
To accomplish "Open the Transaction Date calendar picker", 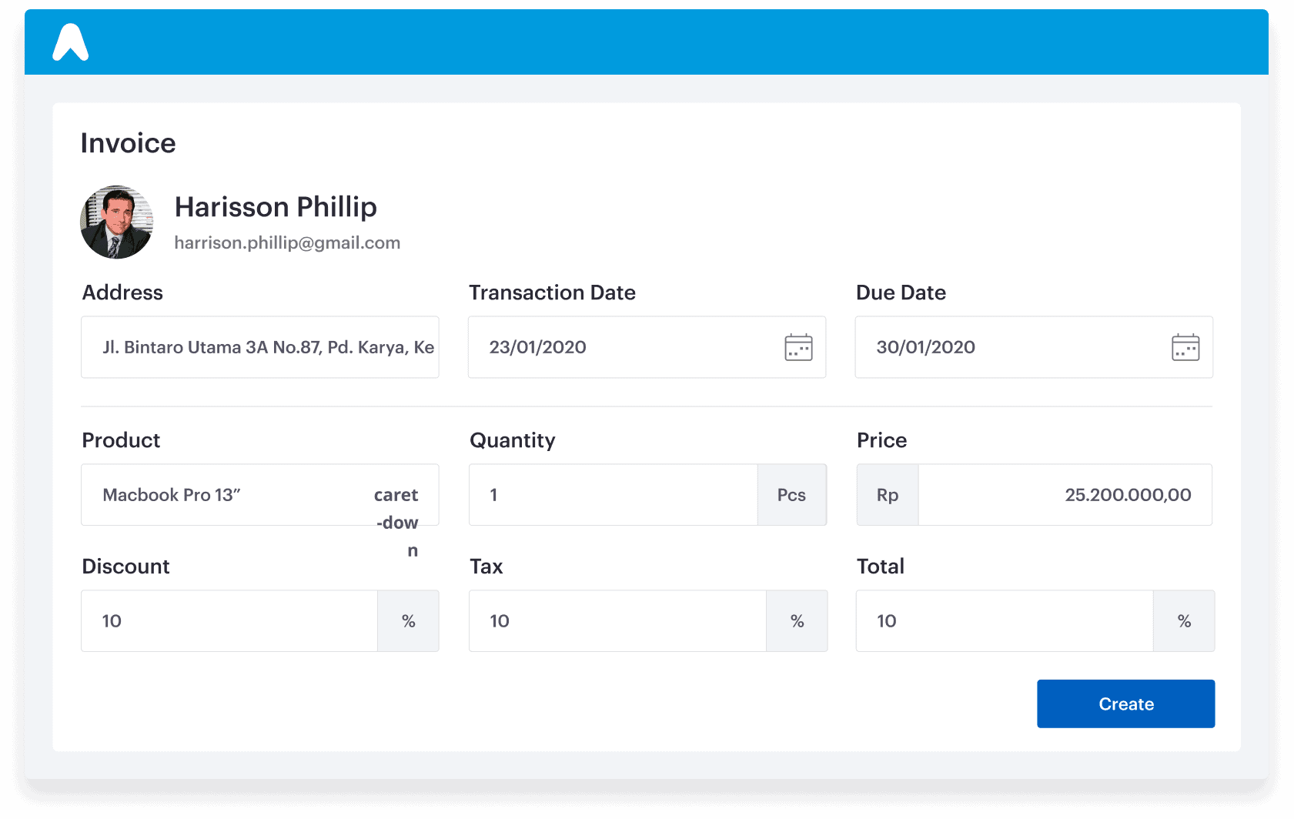I will coord(798,347).
